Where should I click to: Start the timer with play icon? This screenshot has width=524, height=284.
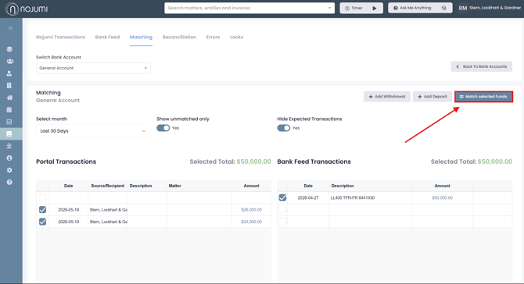pyautogui.click(x=375, y=8)
